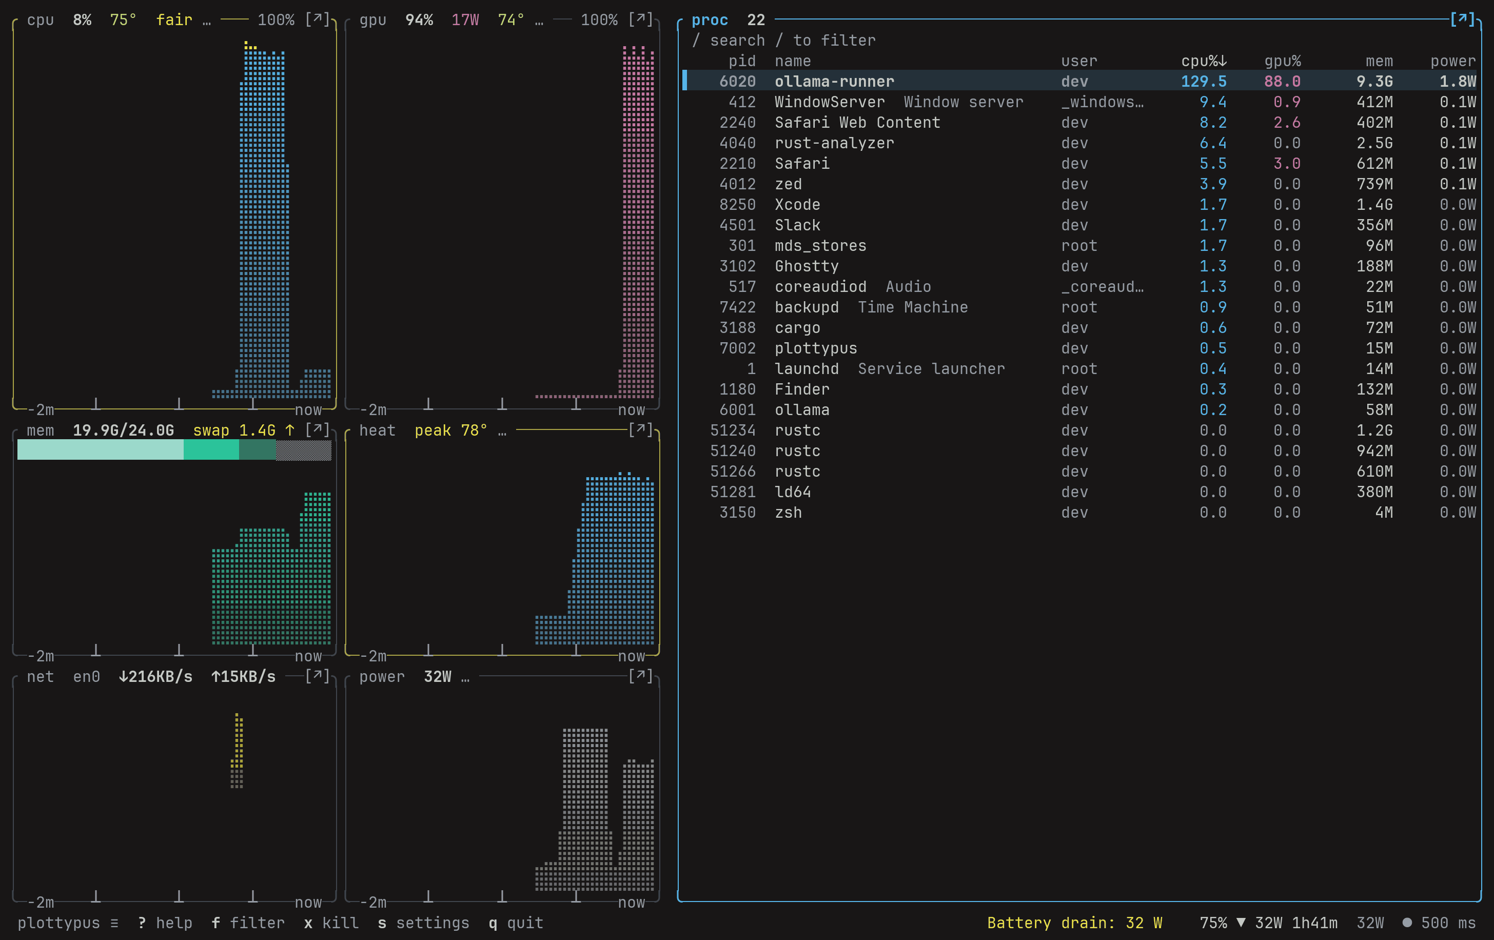Expand the net panel with its arrow icon
The height and width of the screenshot is (940, 1494).
pyautogui.click(x=317, y=676)
